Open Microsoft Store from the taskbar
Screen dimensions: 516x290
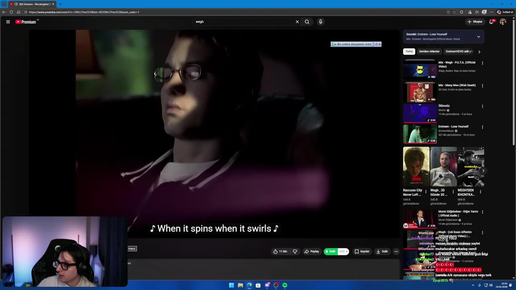click(x=258, y=285)
